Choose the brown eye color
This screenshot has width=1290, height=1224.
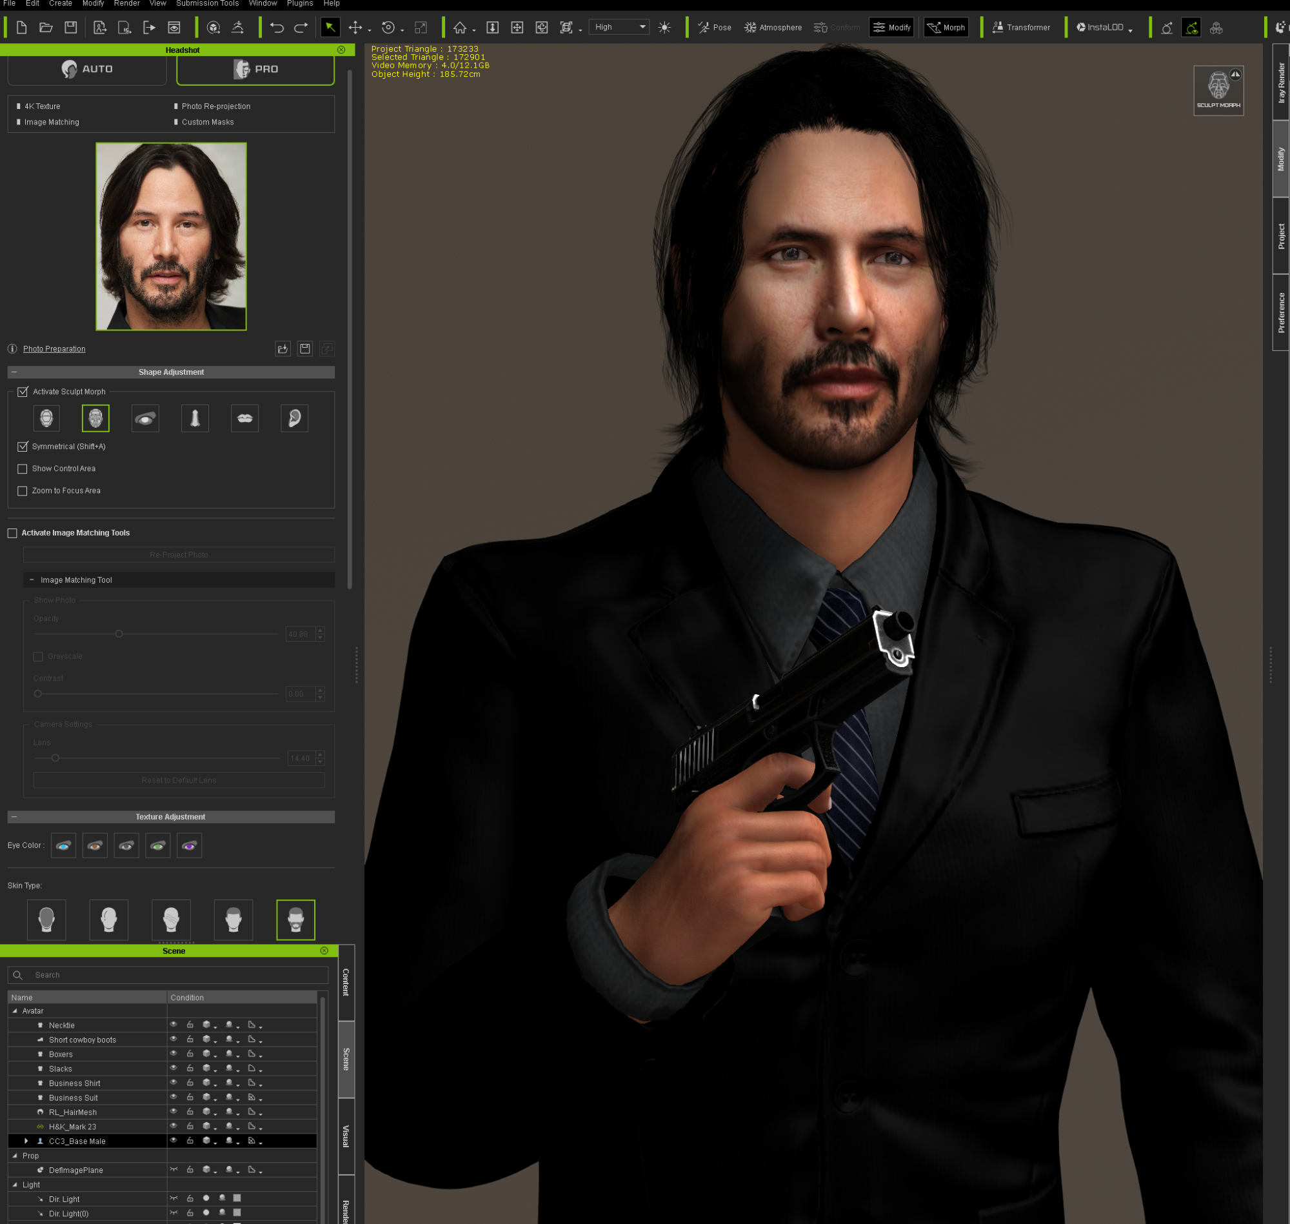[95, 846]
